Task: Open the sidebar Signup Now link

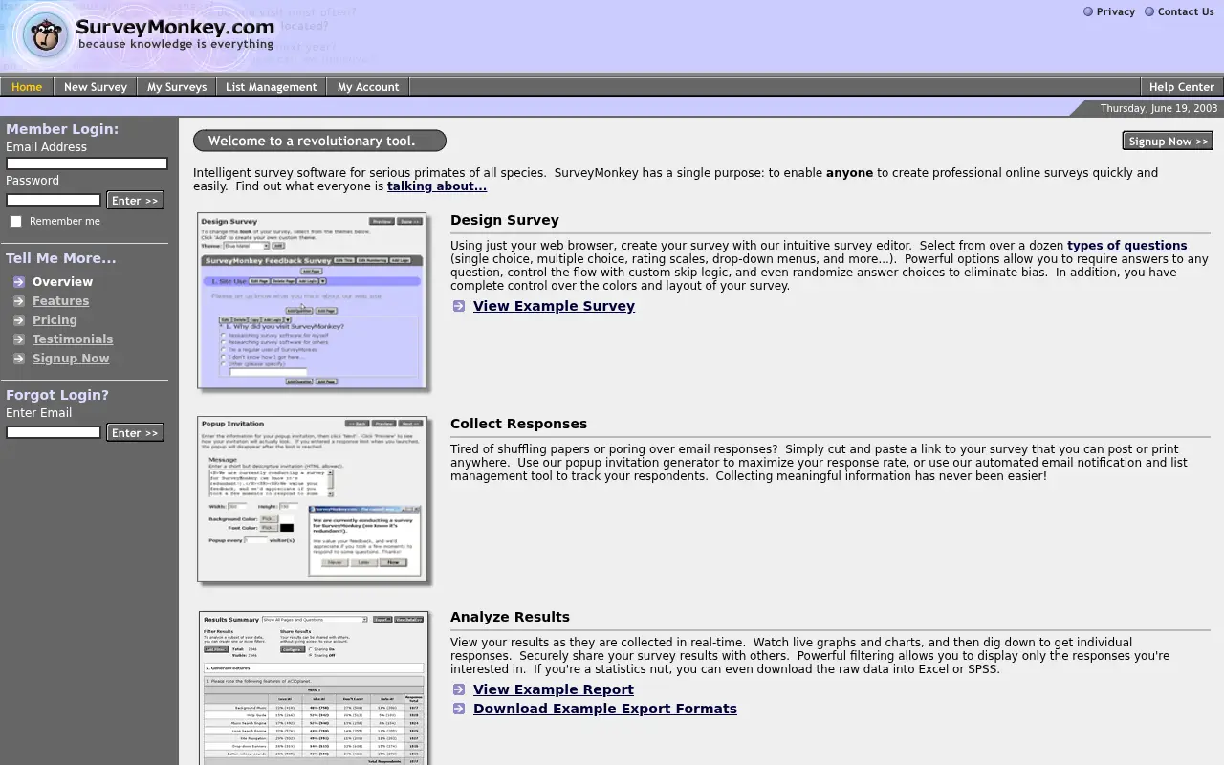Action: click(71, 359)
